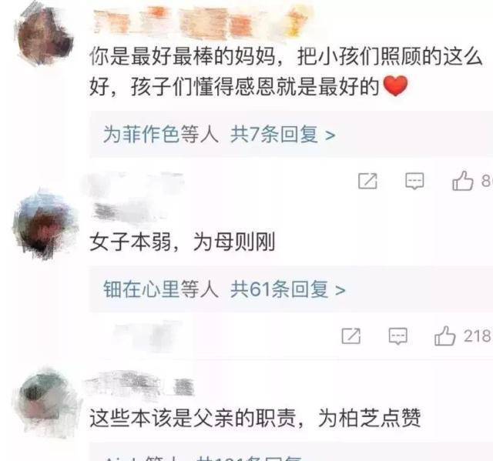This screenshot has width=493, height=461.
Task: Expand the 共61条回复 replies
Action: 287,289
